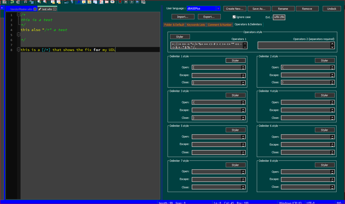This screenshot has height=204, width=345.
Task: Collapse the fold marker on line 1
Action: 19,15
